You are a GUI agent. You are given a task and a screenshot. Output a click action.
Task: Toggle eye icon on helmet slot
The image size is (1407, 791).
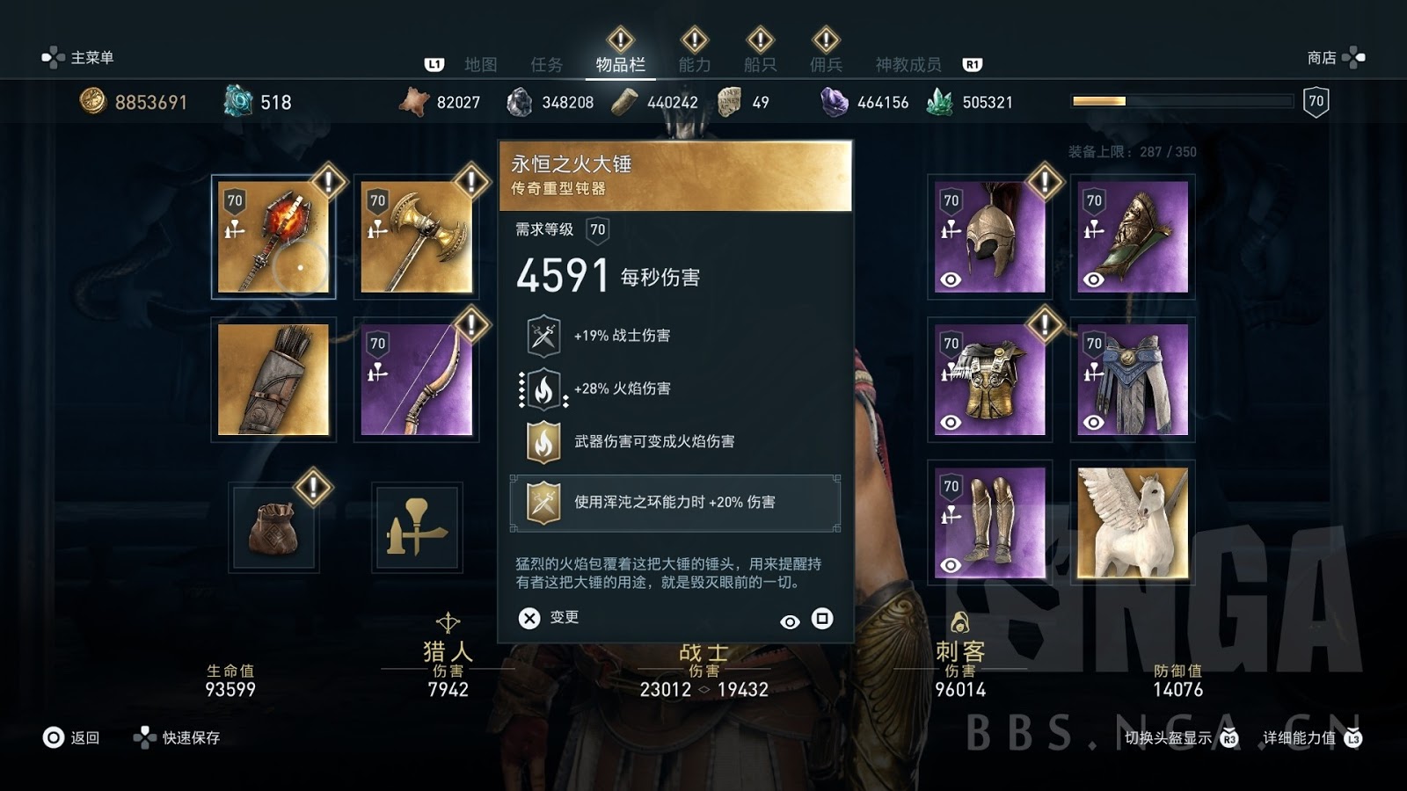click(x=951, y=279)
